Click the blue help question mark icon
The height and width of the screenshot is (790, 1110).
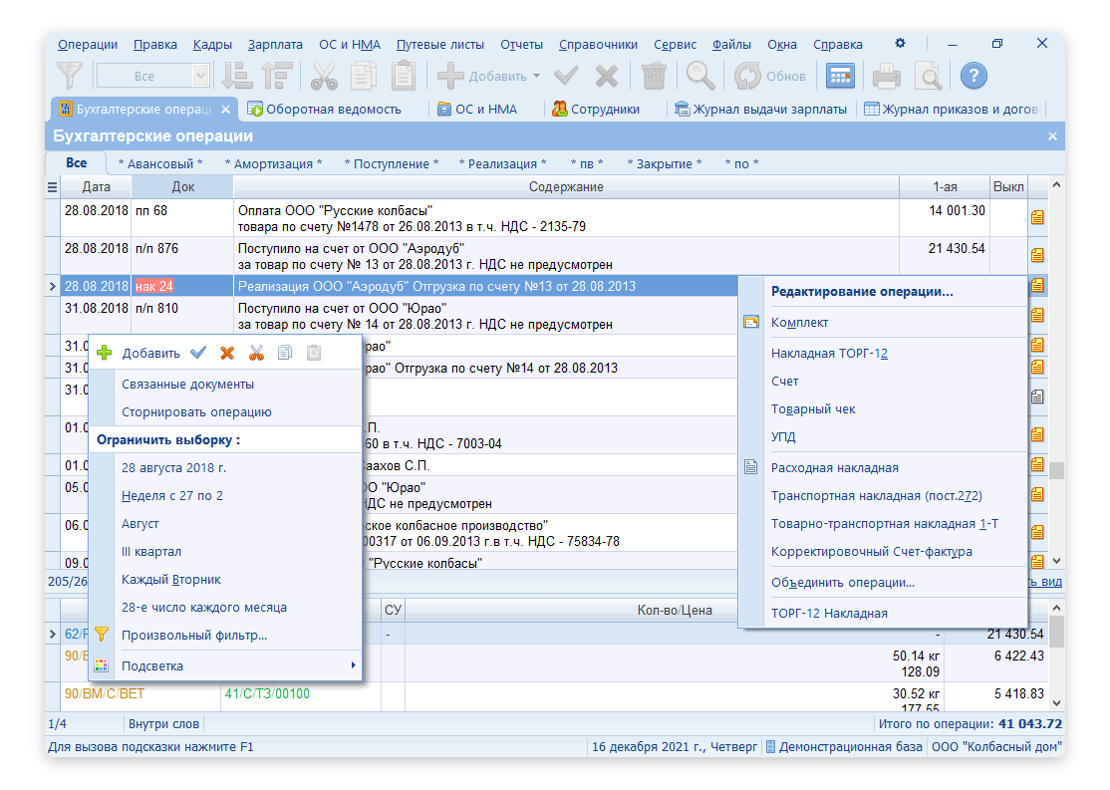pos(973,76)
